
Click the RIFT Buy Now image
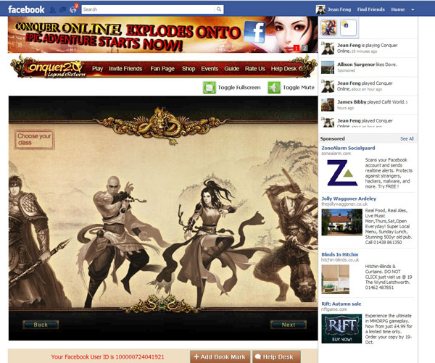tap(341, 329)
